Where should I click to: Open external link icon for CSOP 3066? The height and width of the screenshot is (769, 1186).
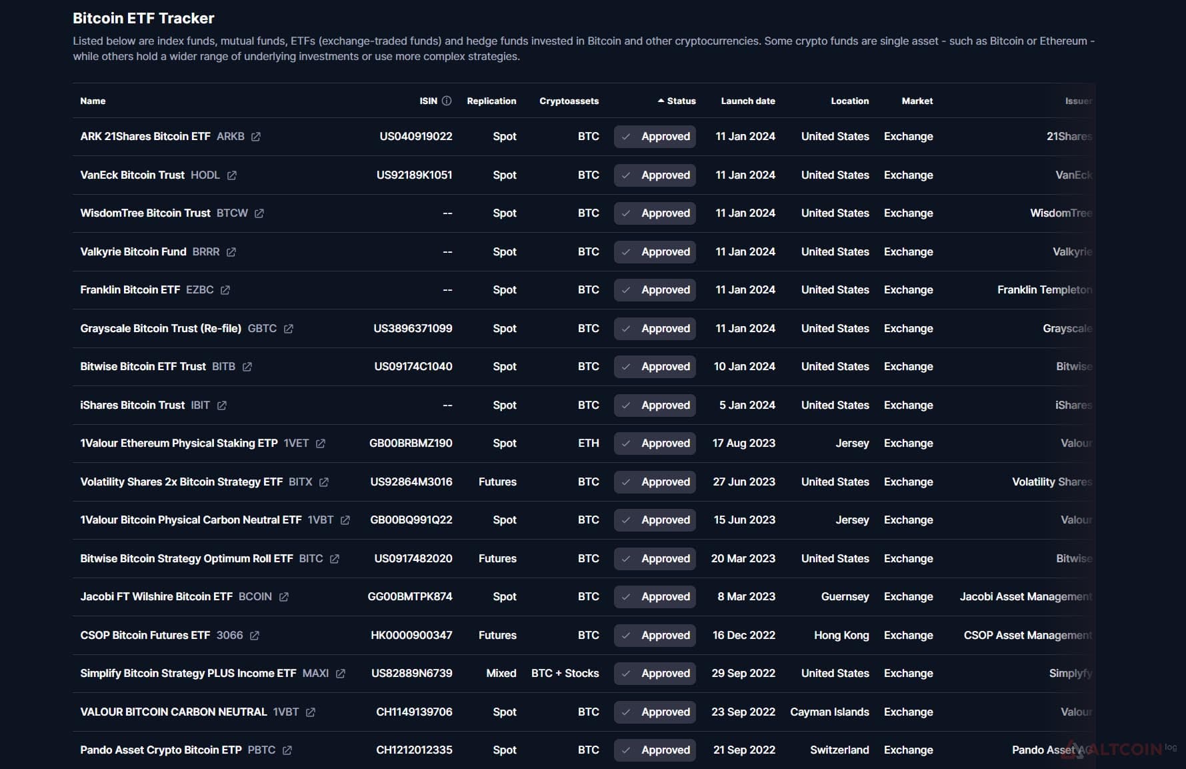pyautogui.click(x=255, y=636)
